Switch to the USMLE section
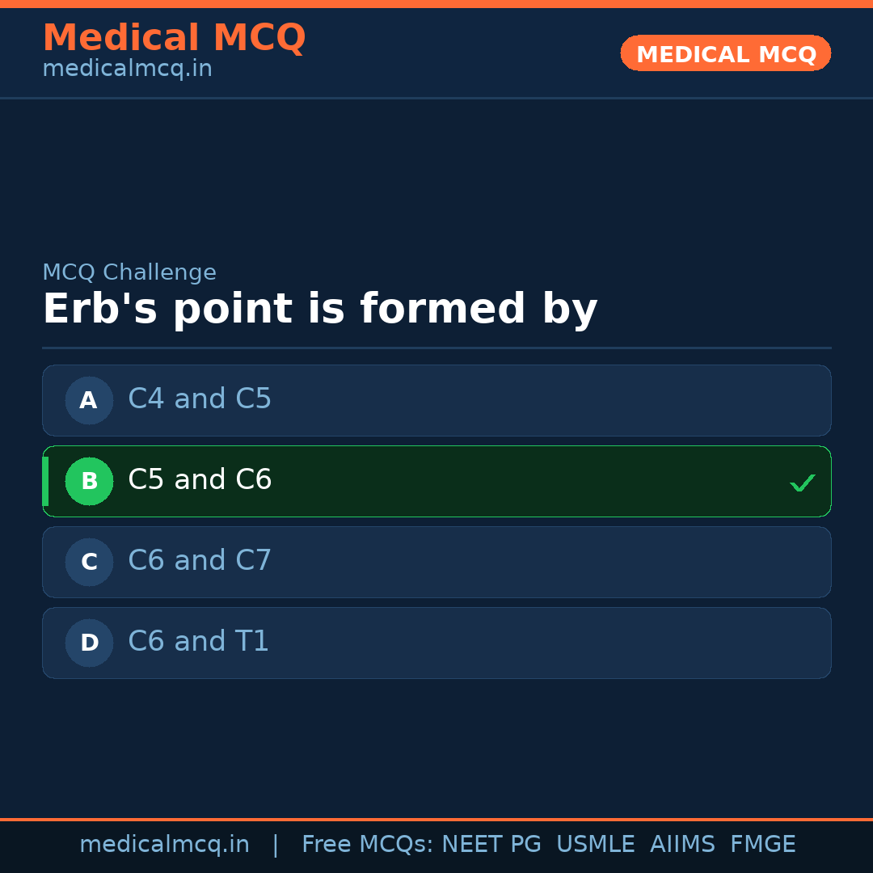Image resolution: width=873 pixels, height=873 pixels. (x=596, y=844)
